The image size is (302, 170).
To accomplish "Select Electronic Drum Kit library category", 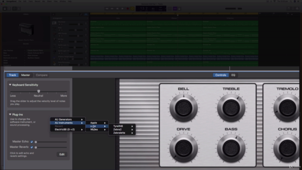I will [10, 58].
